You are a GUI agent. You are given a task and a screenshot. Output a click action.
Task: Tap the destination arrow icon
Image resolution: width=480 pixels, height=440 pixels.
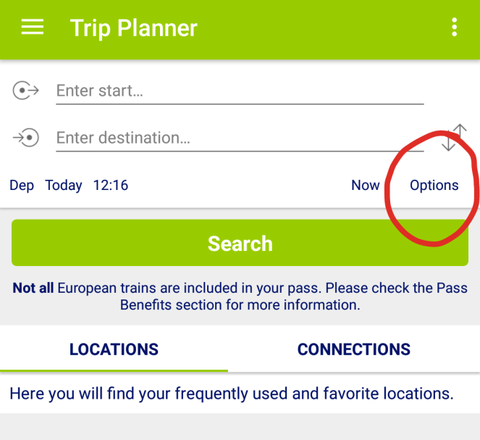coord(26,138)
